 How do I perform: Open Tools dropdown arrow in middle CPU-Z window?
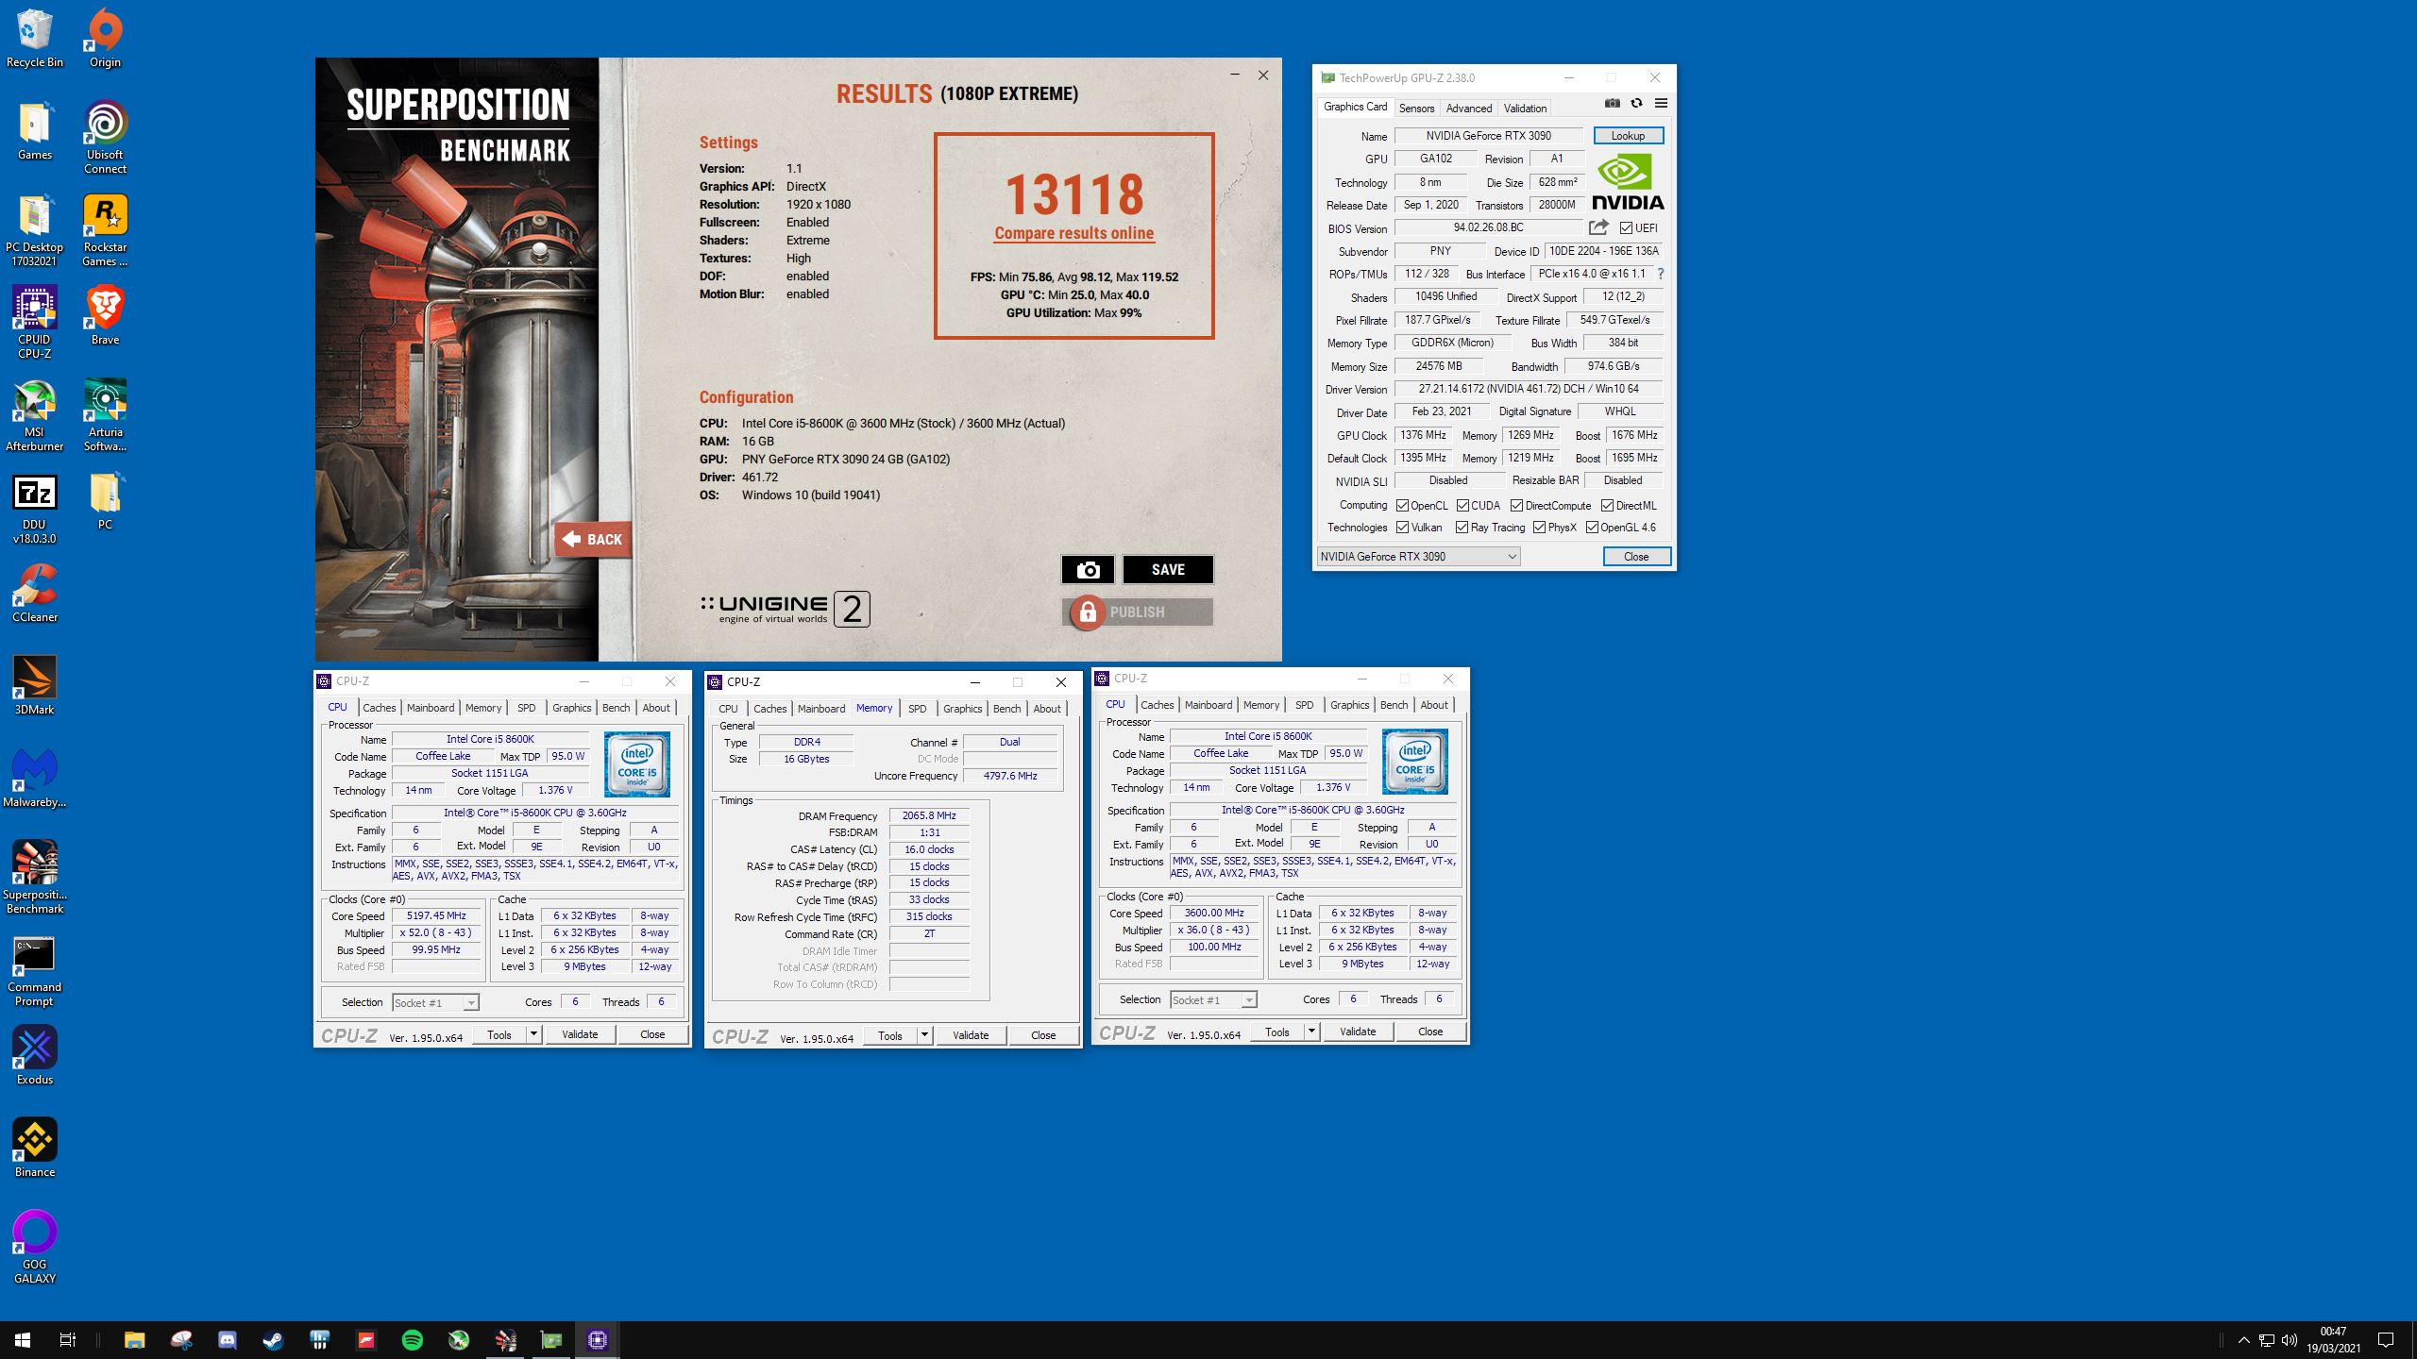coord(924,1035)
